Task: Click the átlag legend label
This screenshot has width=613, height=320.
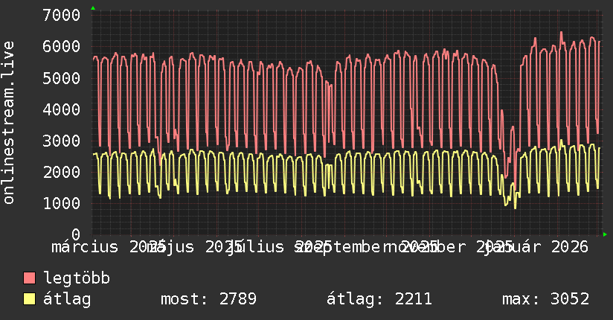Action: click(67, 299)
